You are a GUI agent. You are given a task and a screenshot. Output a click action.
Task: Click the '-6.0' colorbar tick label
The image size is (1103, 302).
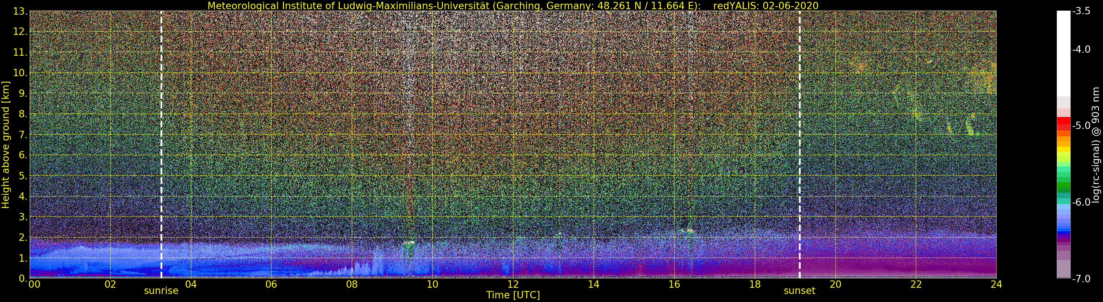click(1081, 202)
